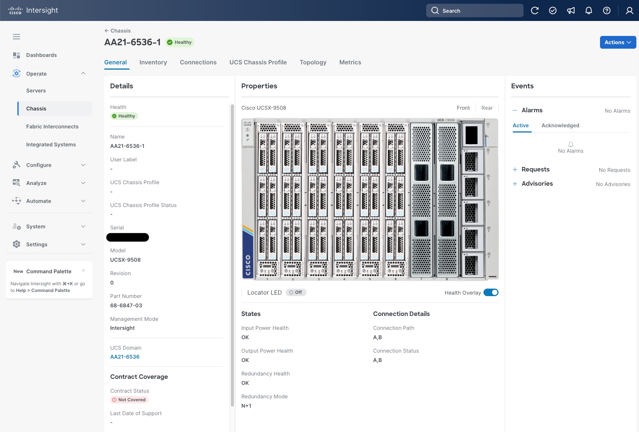Click the Rear view button for the chassis

tap(487, 108)
